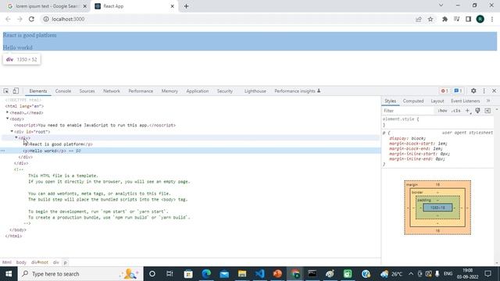
Task: Open the share page icon
Action: point(419,19)
